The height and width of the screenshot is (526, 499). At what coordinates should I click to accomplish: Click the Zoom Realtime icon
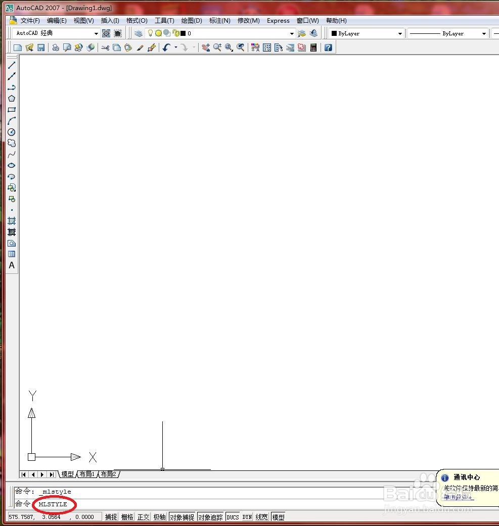click(x=217, y=47)
